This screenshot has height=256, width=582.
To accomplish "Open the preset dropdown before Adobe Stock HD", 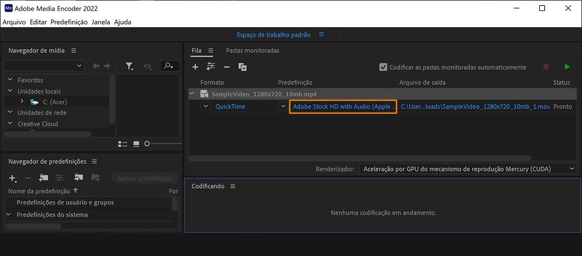I will click(x=283, y=106).
